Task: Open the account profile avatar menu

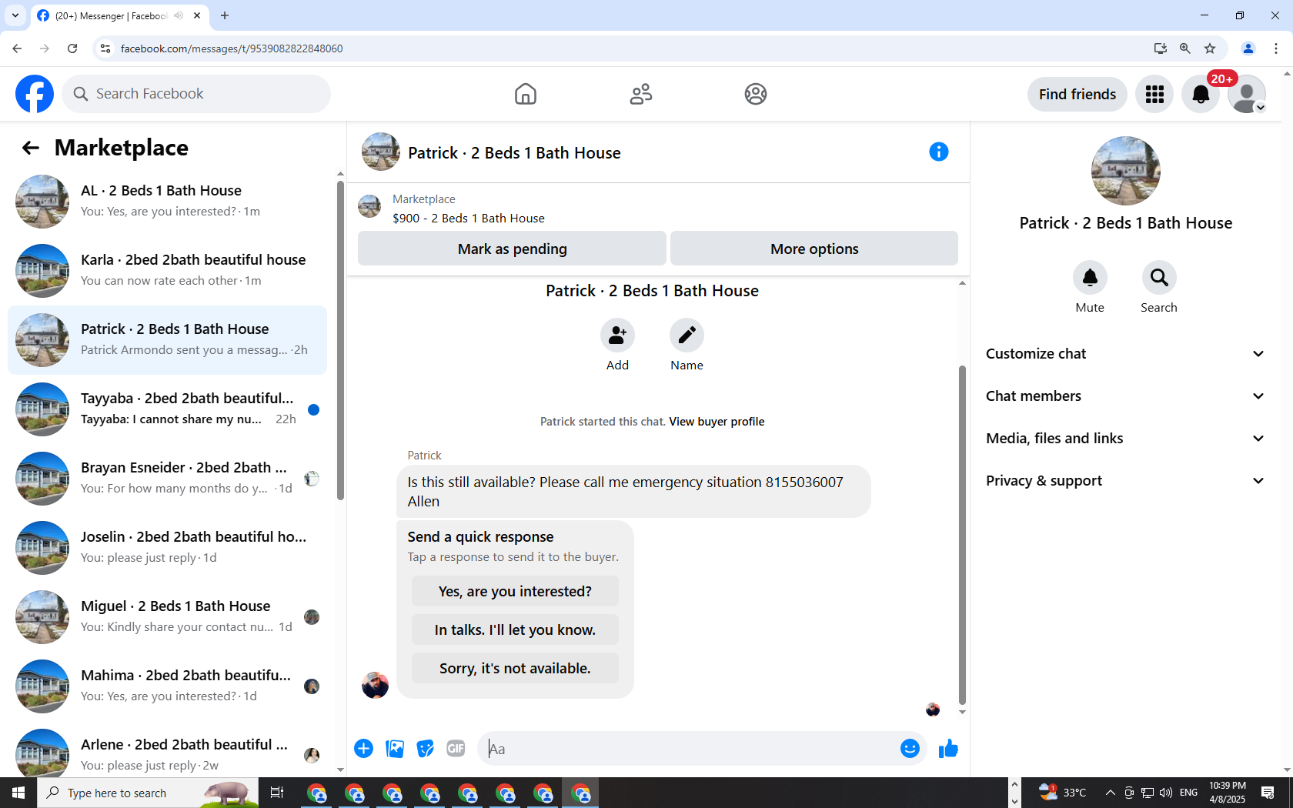Action: (1247, 94)
